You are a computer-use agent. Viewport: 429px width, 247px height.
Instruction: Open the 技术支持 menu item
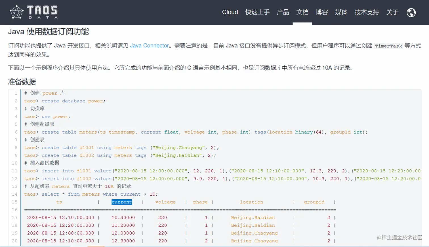coord(367,12)
